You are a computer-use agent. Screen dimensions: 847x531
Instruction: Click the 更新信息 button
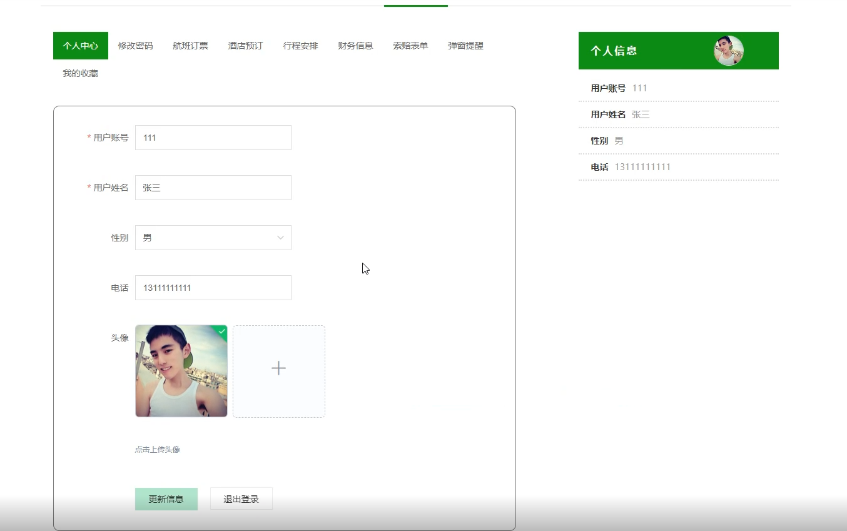[166, 498]
